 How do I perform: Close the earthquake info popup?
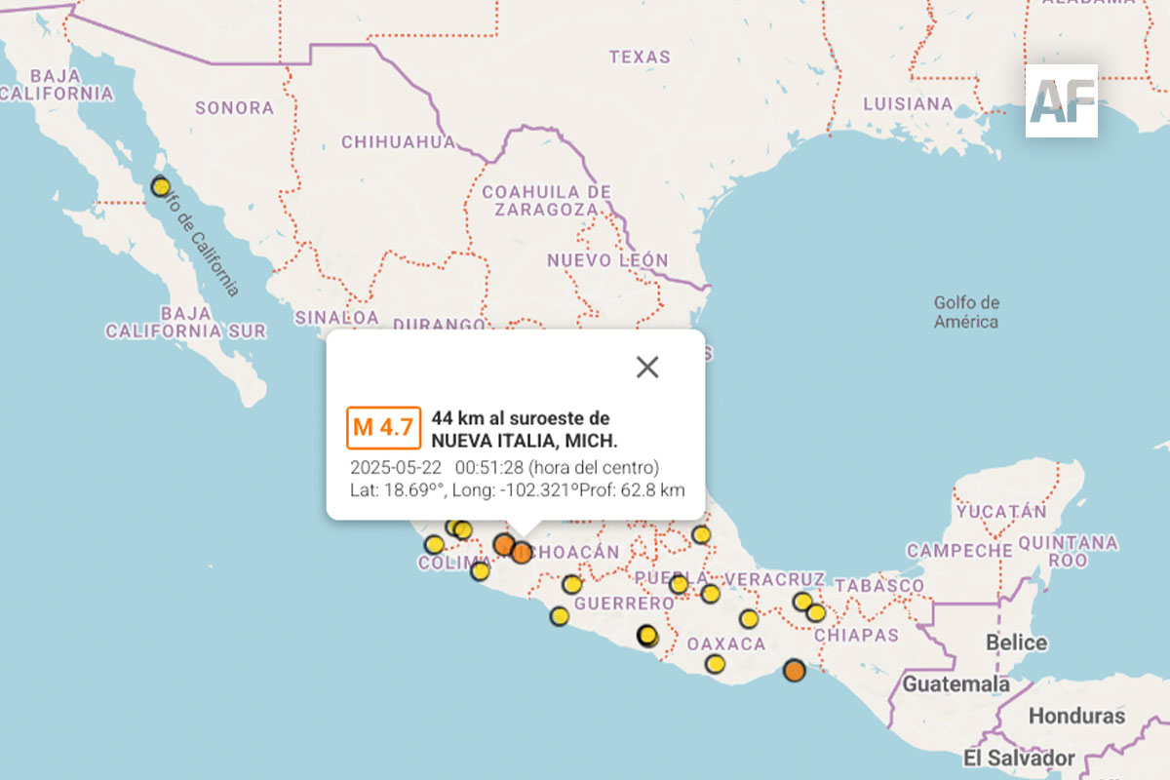(x=647, y=367)
